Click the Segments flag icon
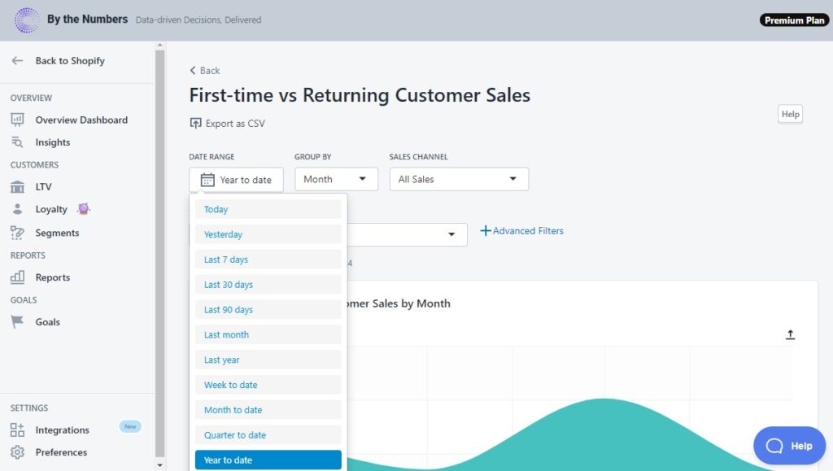Screen dimensions: 833x471 (x=17, y=233)
